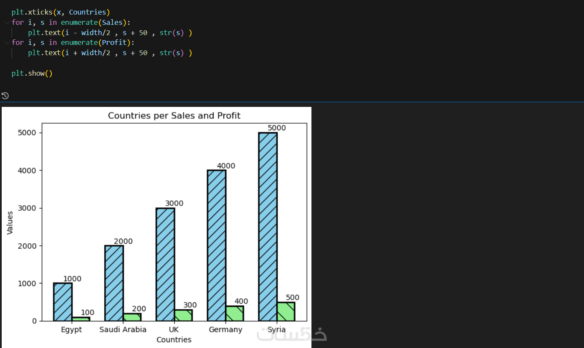
Task: Click the Saudi Arabia x-axis tick label
Action: tap(123, 330)
